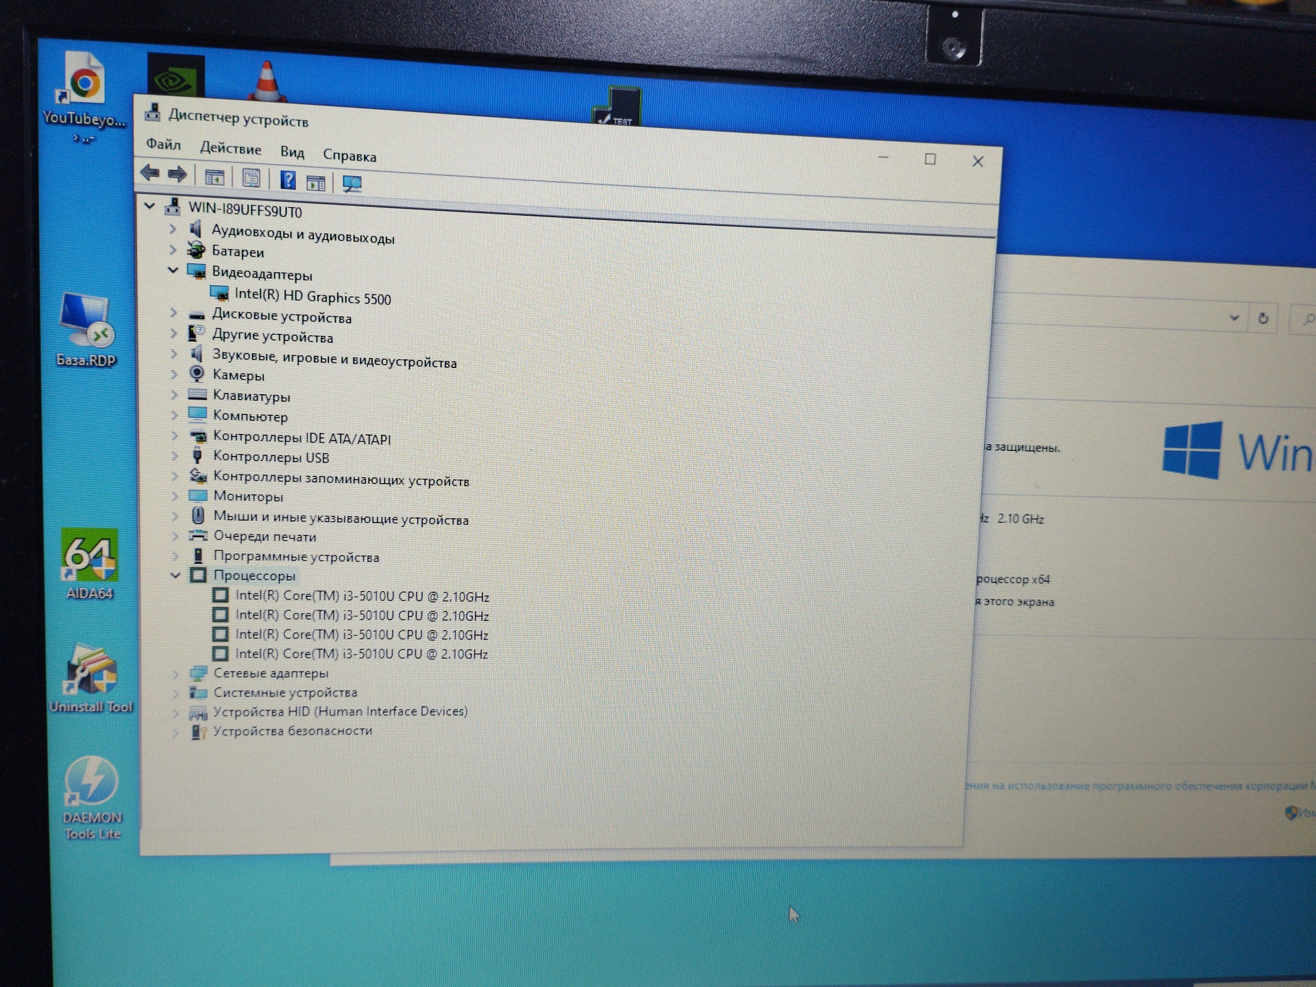This screenshot has height=987, width=1316.
Task: Click Мыши и иные указывающие устройства icon
Action: (x=198, y=515)
